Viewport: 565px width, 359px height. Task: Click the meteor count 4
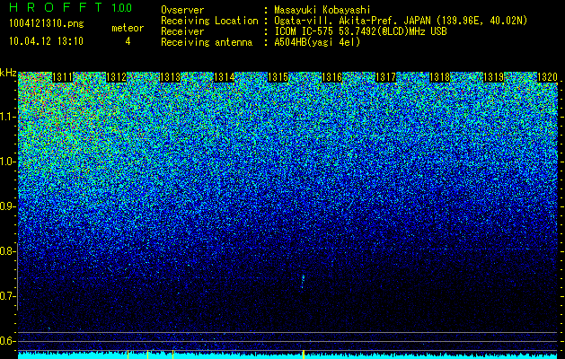pos(128,41)
